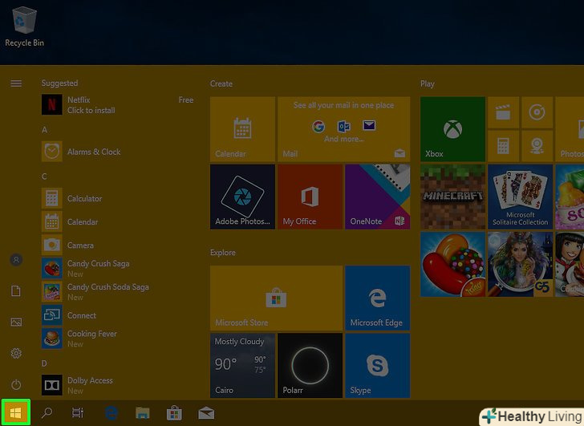Viewport: 584px width, 426px height.
Task: Launch Candy Crush Soda Saga from list
Action: [117, 292]
